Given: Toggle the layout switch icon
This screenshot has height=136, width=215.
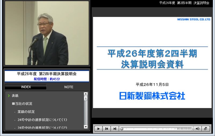Looking at the screenshot, I should (206, 129).
